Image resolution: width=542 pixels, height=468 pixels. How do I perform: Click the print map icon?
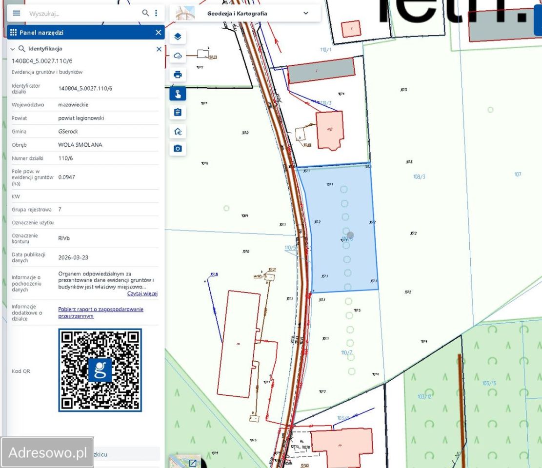pyautogui.click(x=178, y=75)
